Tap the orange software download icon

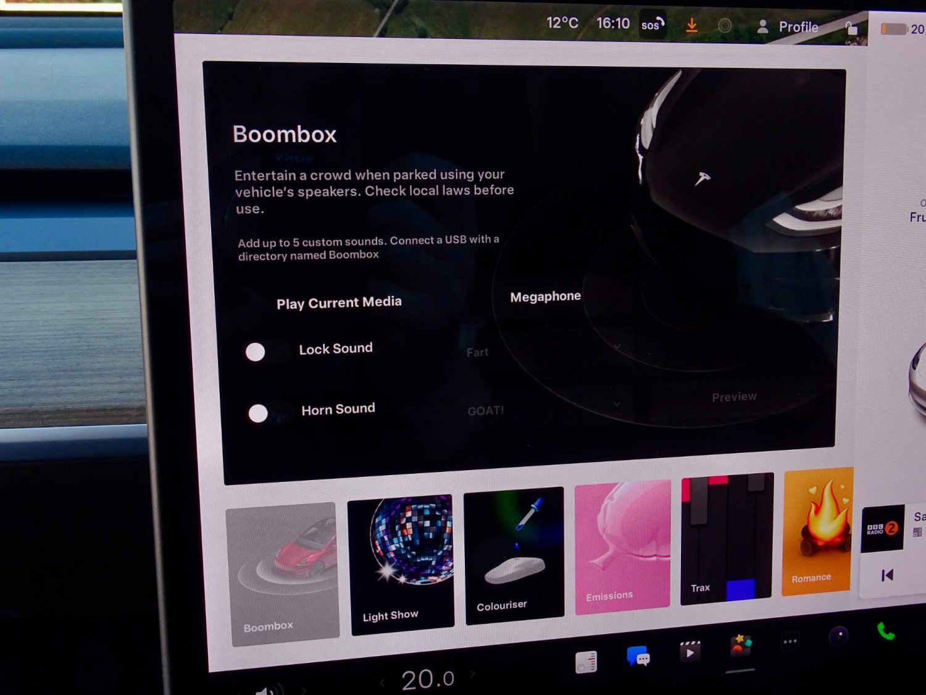pyautogui.click(x=692, y=25)
